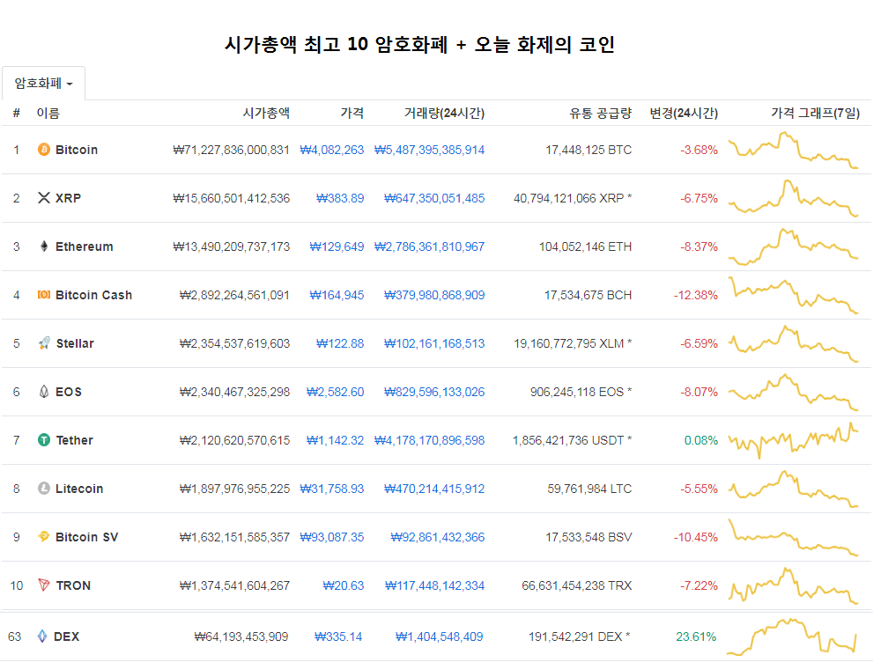Click Tether volume ₩4,178,170,896,598 link
Viewport: 881px width, 662px height.
[x=429, y=440]
